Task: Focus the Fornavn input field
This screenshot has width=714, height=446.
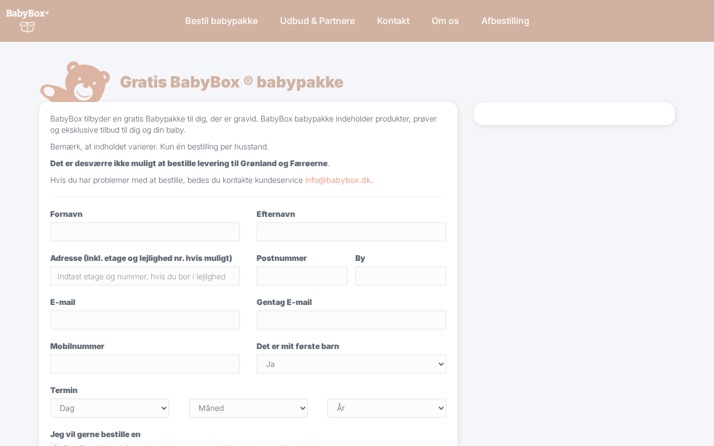Action: pyautogui.click(x=145, y=232)
